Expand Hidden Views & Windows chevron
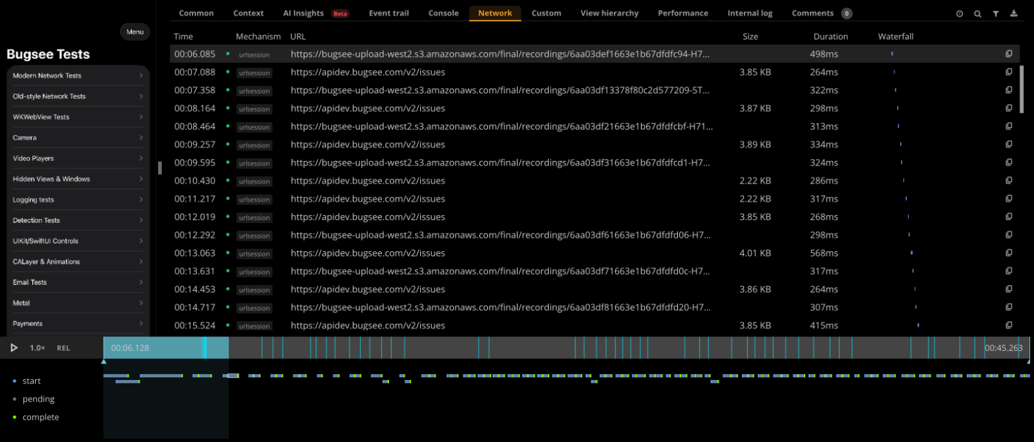1034x442 pixels. pyautogui.click(x=141, y=179)
